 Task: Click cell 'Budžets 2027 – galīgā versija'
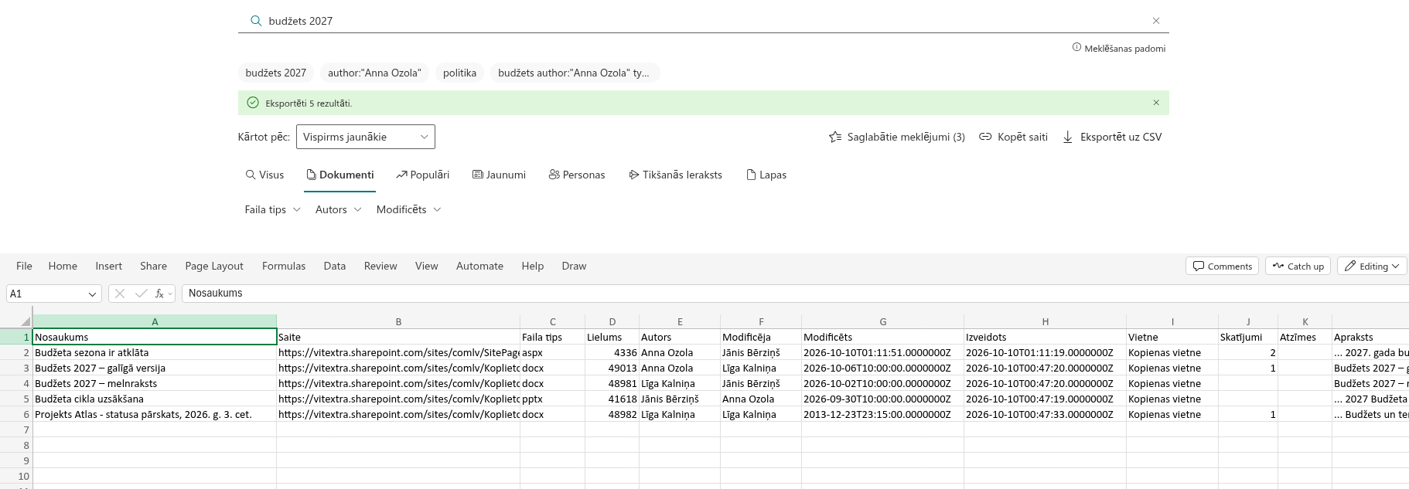tap(155, 368)
